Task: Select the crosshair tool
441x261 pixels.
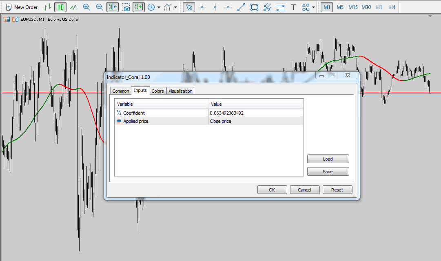Action: [x=202, y=7]
